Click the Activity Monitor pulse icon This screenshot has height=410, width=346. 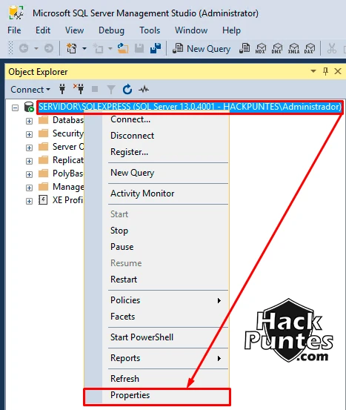(x=144, y=90)
